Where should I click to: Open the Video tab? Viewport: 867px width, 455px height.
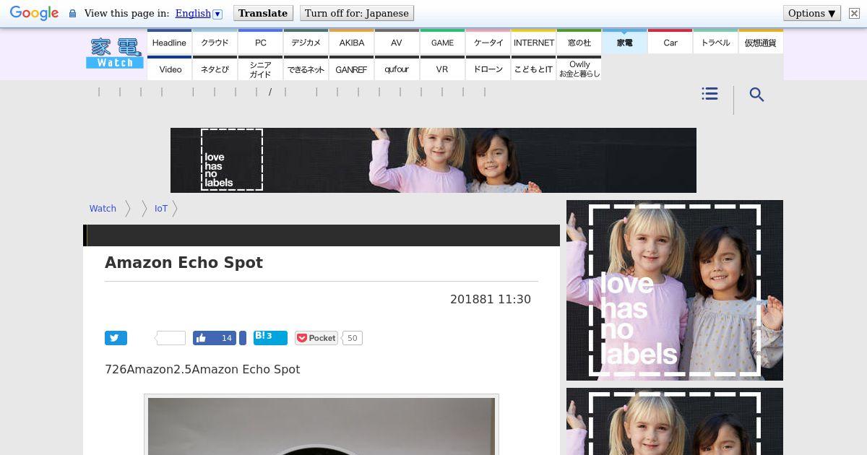169,69
